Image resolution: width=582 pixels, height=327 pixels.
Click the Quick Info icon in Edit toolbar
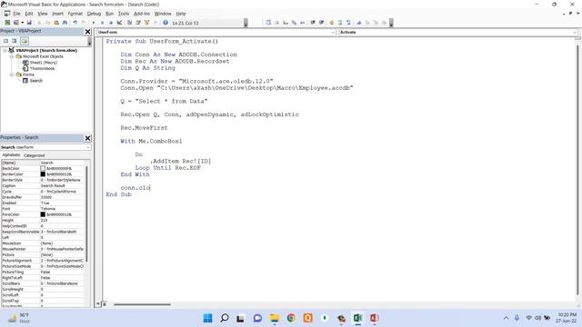coord(286,23)
